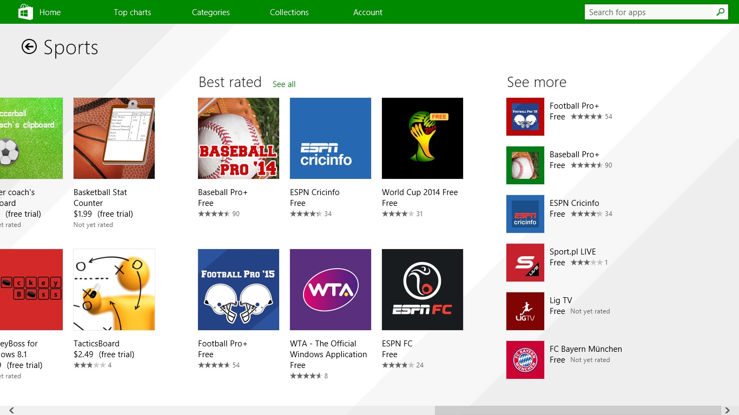Click the FC Bayern München crest icon
The image size is (739, 415).
pos(525,360)
